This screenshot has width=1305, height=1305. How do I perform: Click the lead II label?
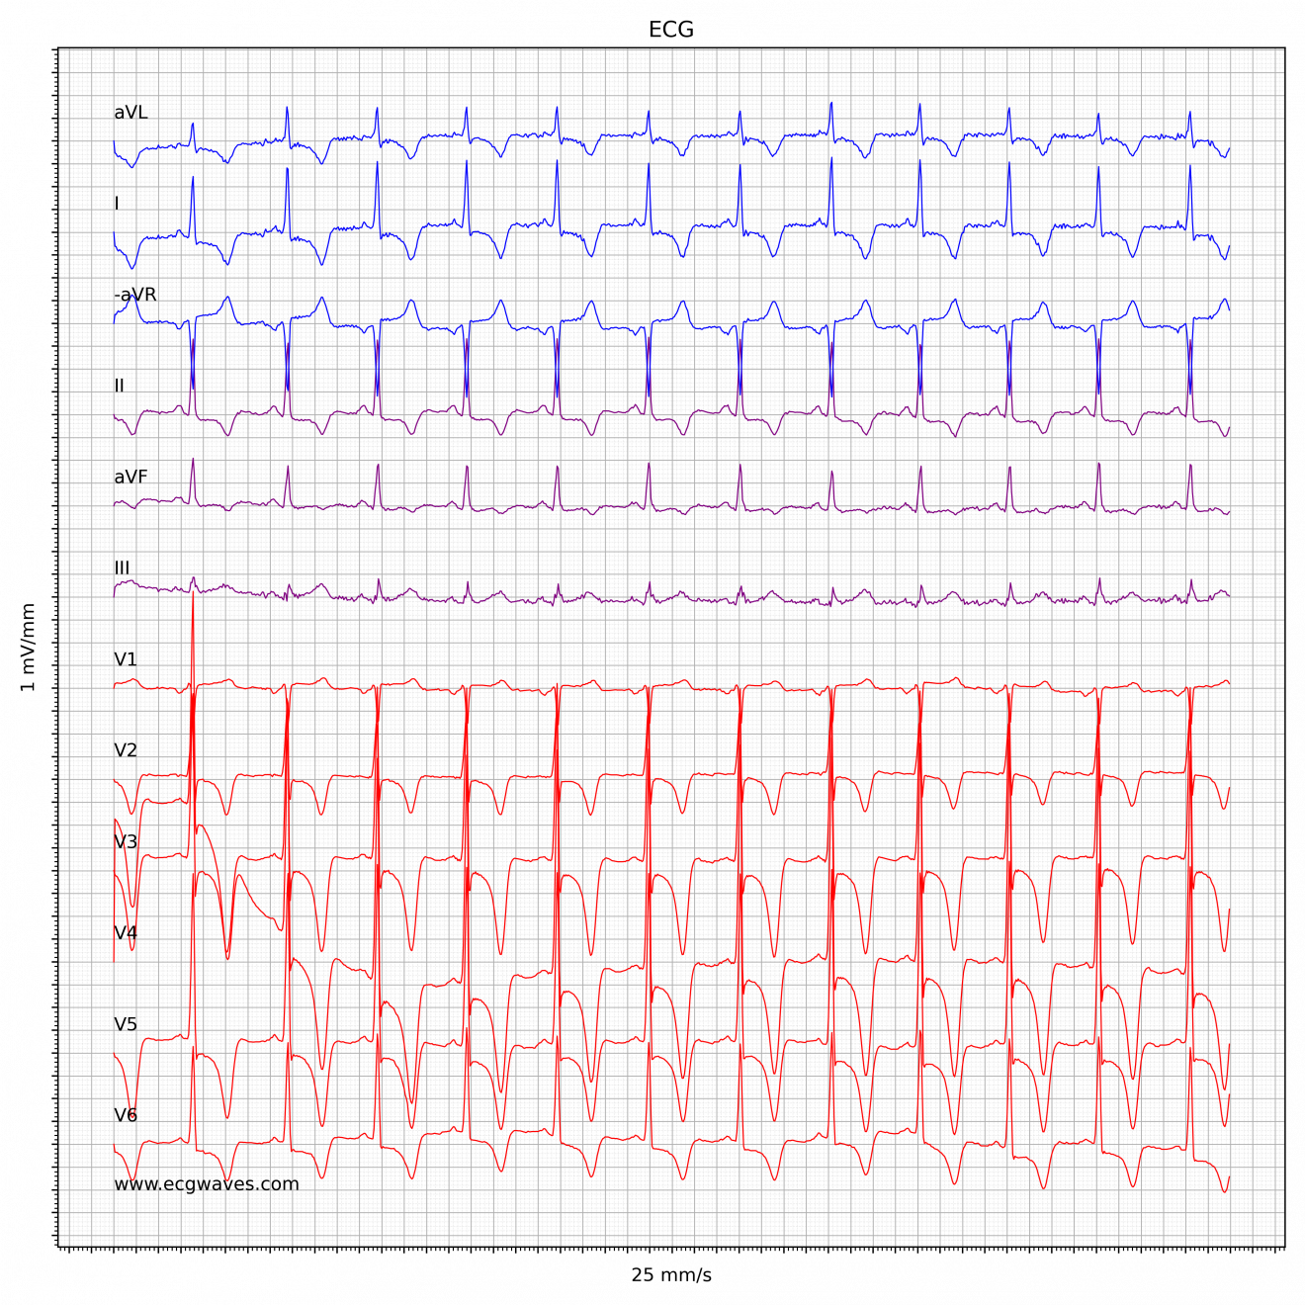click(120, 384)
